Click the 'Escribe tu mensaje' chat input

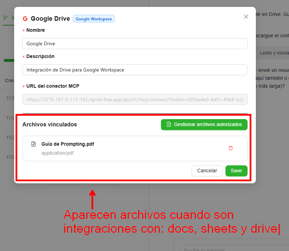pos(231,249)
